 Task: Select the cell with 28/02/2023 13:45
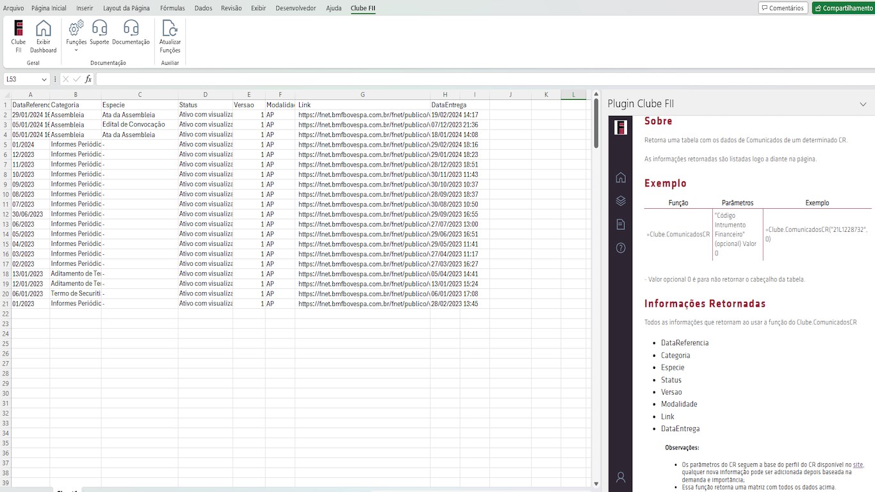(x=445, y=304)
